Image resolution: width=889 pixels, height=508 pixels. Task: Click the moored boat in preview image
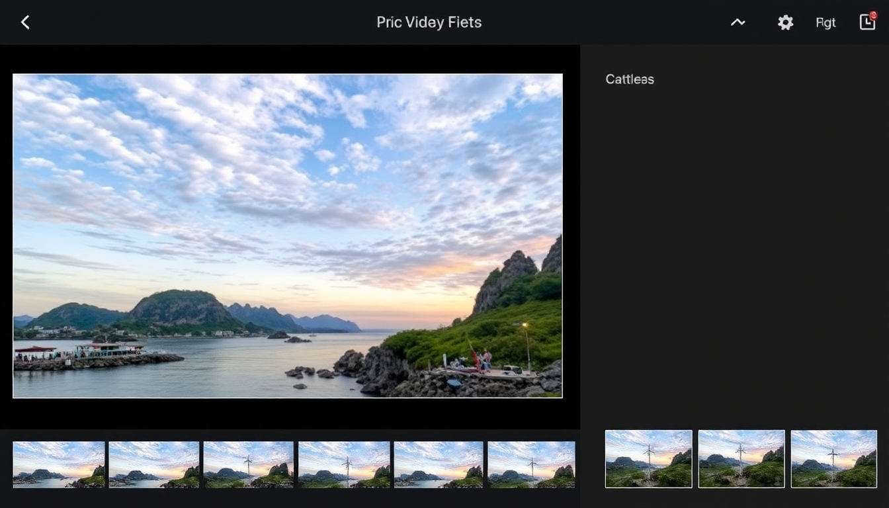pos(109,351)
